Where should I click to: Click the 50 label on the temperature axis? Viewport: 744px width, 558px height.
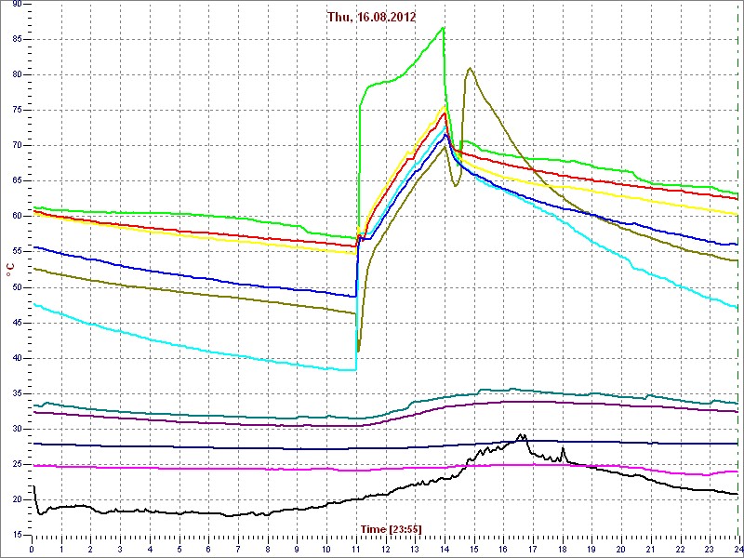18,287
